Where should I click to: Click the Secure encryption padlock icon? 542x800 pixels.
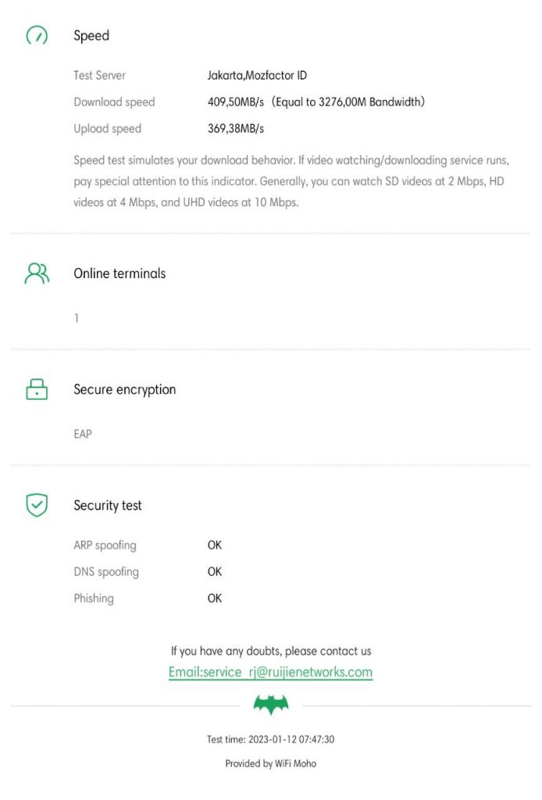pos(37,389)
